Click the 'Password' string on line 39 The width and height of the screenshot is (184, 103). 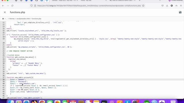22,82
